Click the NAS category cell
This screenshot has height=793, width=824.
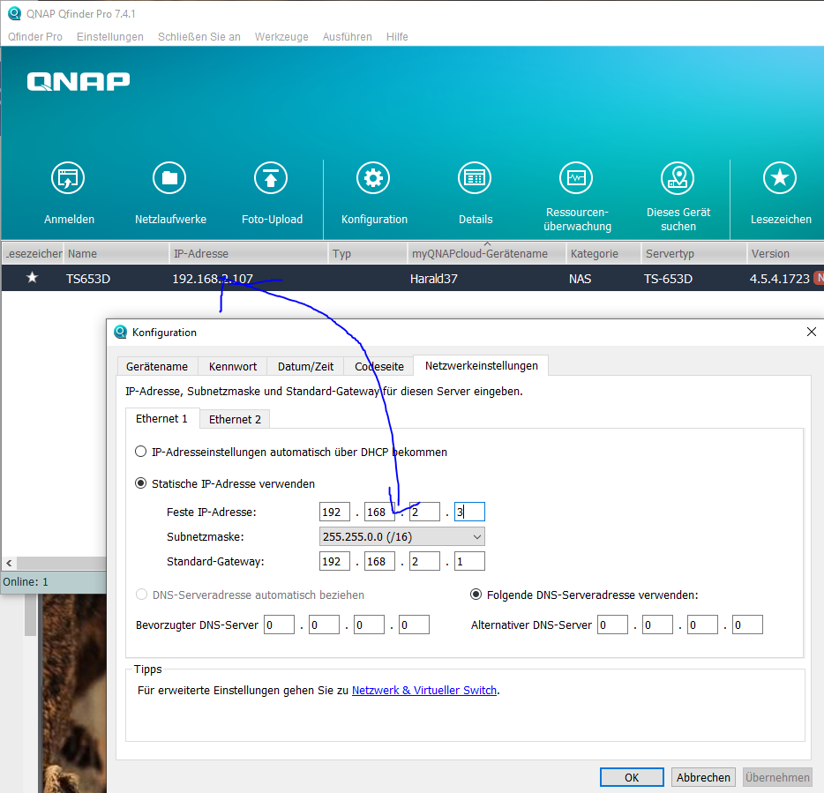point(580,279)
